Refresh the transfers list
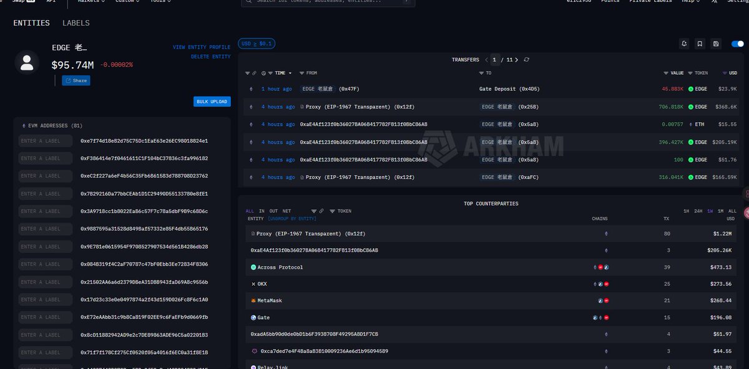This screenshot has height=369, width=749. pyautogui.click(x=527, y=60)
